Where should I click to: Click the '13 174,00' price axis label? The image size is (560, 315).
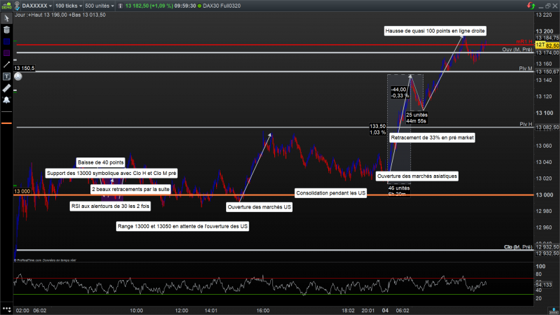point(547,53)
